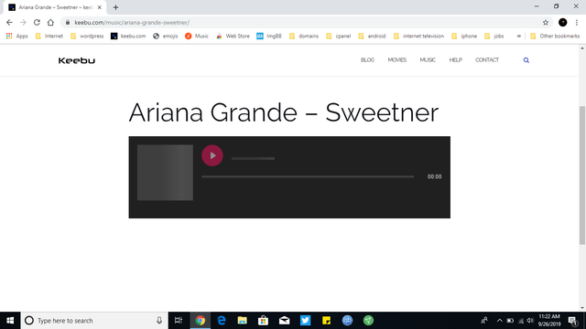Image resolution: width=586 pixels, height=329 pixels.
Task: Open the domains bookmarks folder
Action: 304,37
